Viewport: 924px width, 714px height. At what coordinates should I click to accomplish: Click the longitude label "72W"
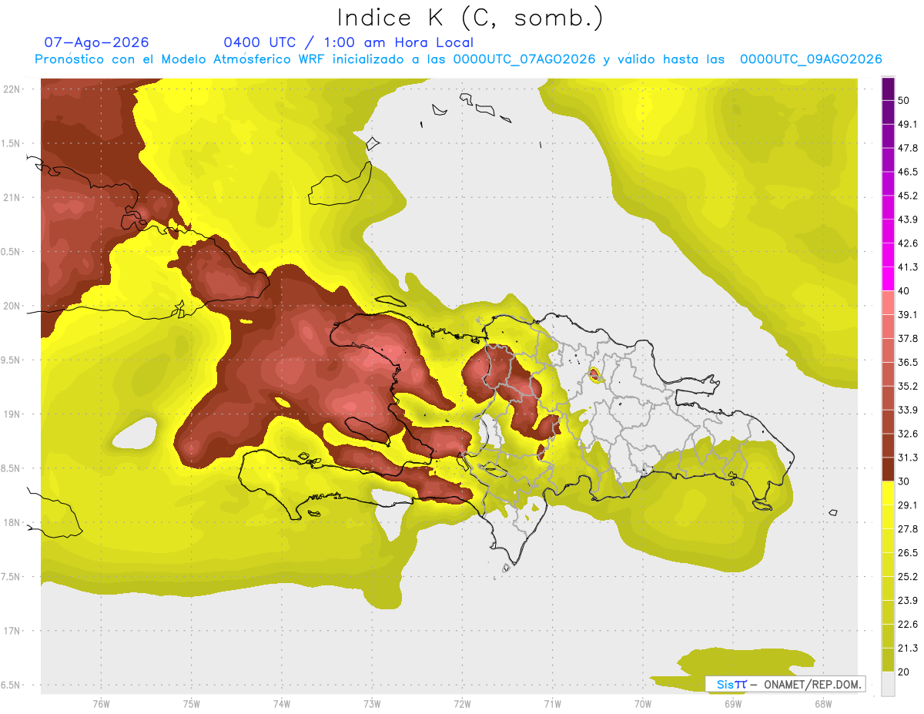(x=463, y=704)
